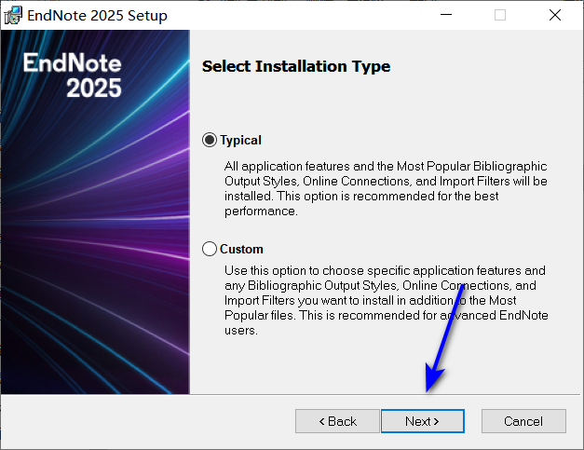Click the 2025 year text on the banner
Image resolution: width=584 pixels, height=450 pixels.
click(x=94, y=88)
